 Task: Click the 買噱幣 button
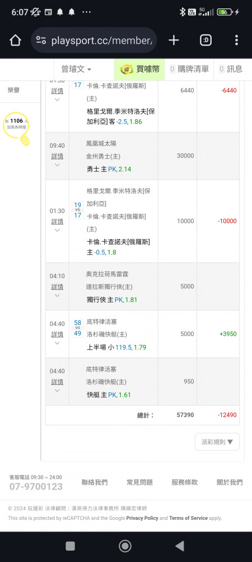click(139, 69)
